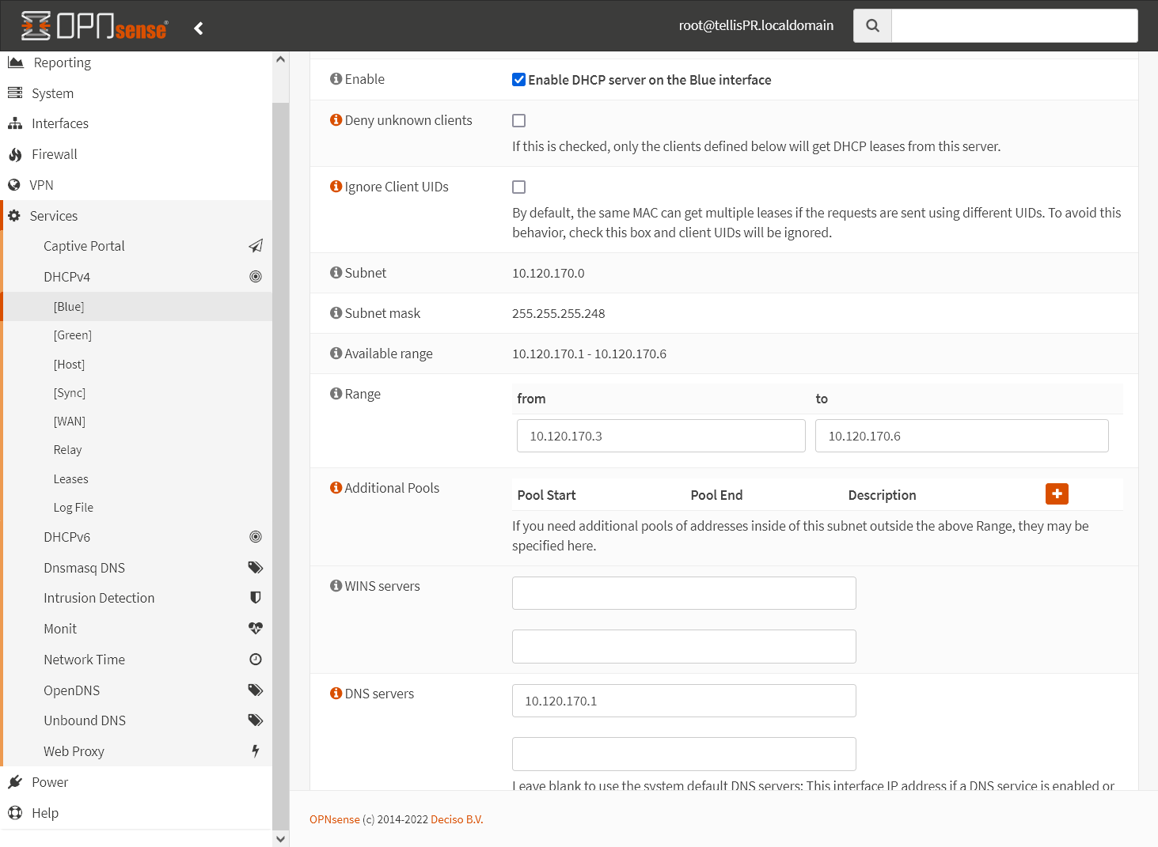Select the [Green] interface DHCP settings

point(72,335)
